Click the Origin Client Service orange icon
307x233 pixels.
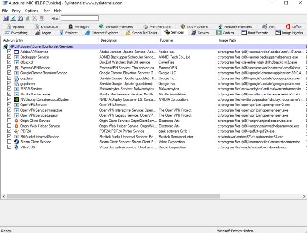17,121
